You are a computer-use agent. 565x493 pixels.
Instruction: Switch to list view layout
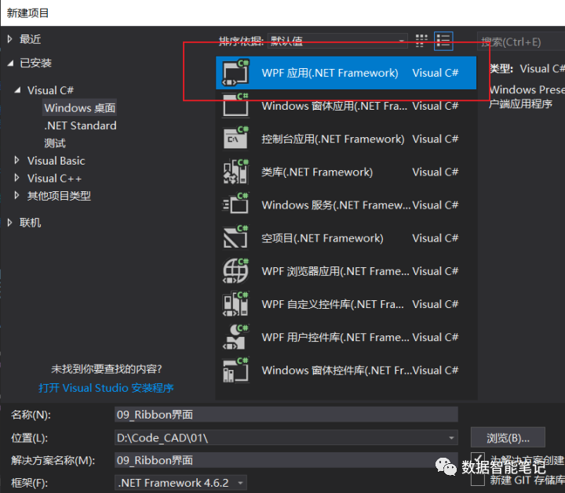(443, 41)
